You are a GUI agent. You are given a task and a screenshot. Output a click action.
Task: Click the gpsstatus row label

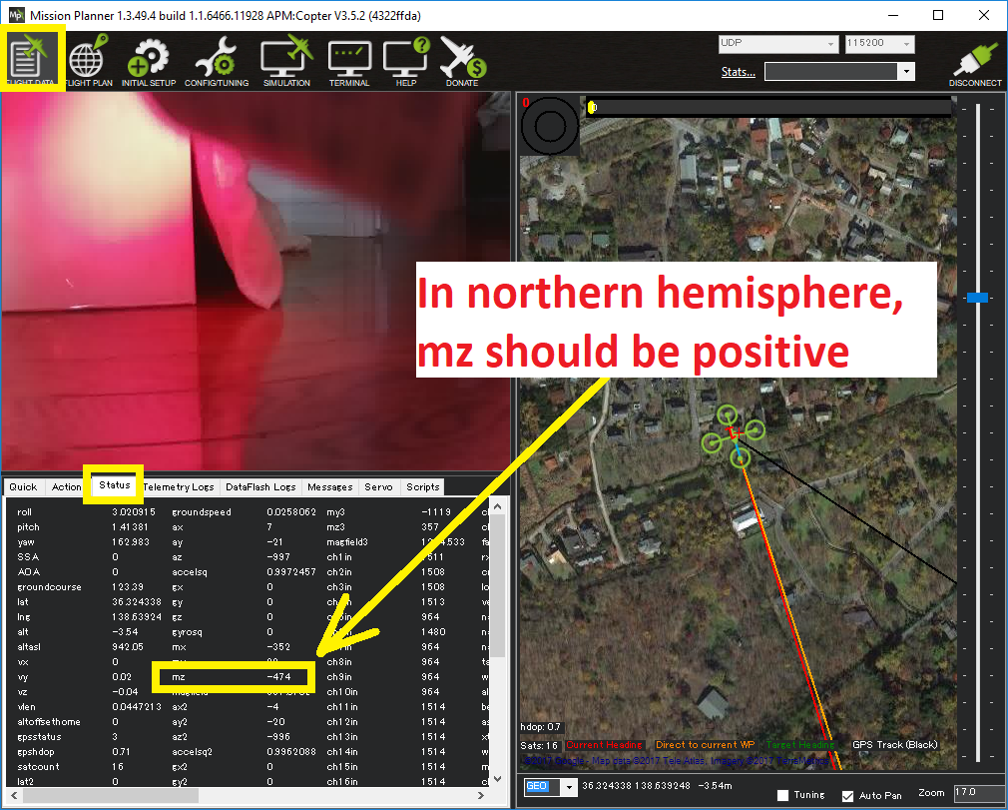39,737
